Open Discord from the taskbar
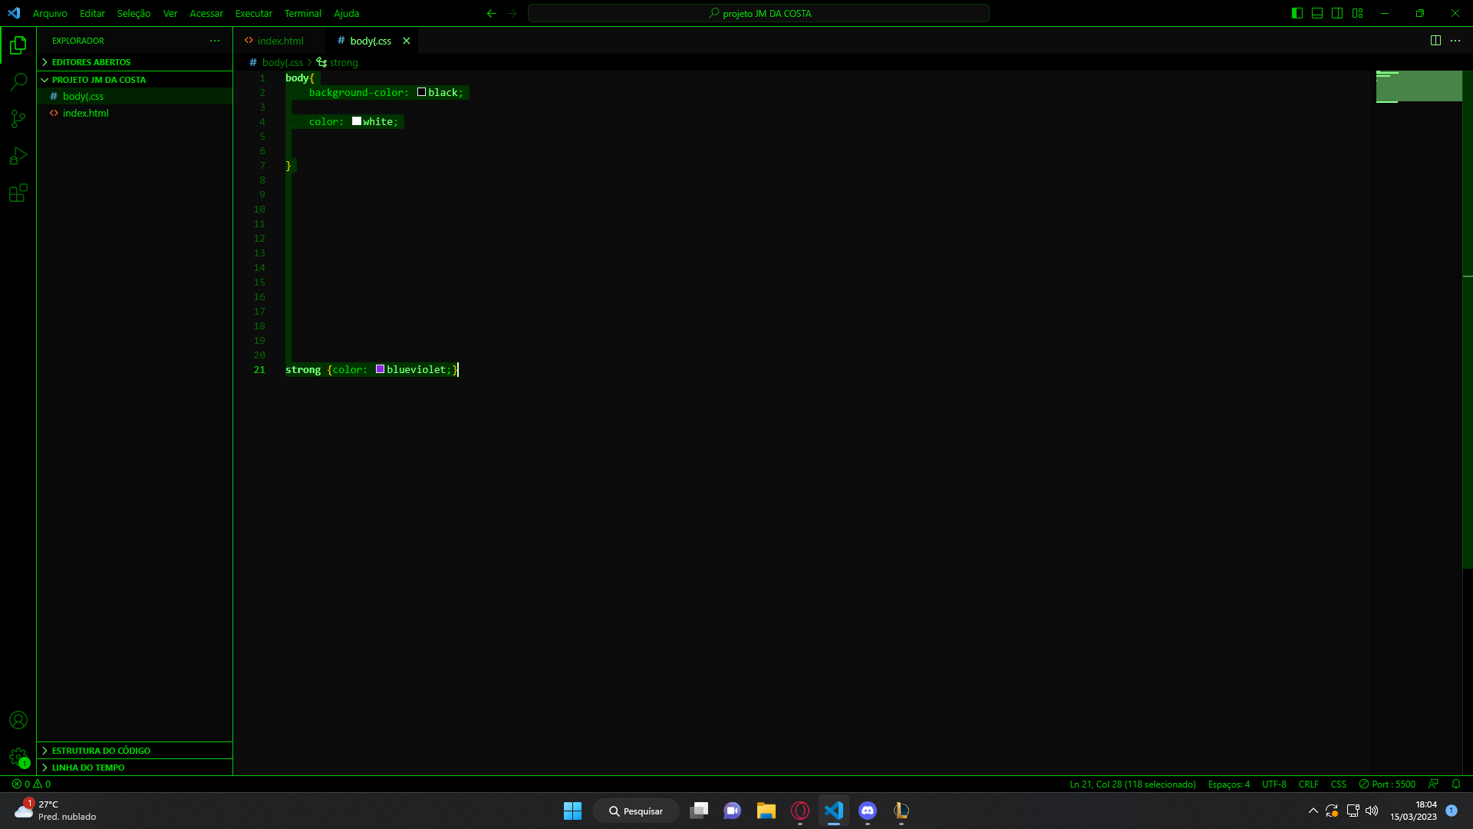Image resolution: width=1473 pixels, height=829 pixels. (x=868, y=811)
